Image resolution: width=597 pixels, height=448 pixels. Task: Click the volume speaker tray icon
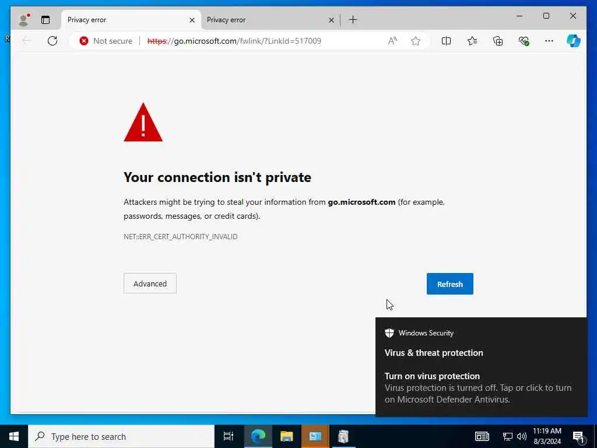coord(522,436)
